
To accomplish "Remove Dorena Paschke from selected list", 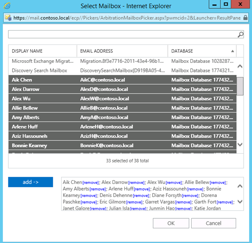I will pyautogui.click(x=89, y=202).
